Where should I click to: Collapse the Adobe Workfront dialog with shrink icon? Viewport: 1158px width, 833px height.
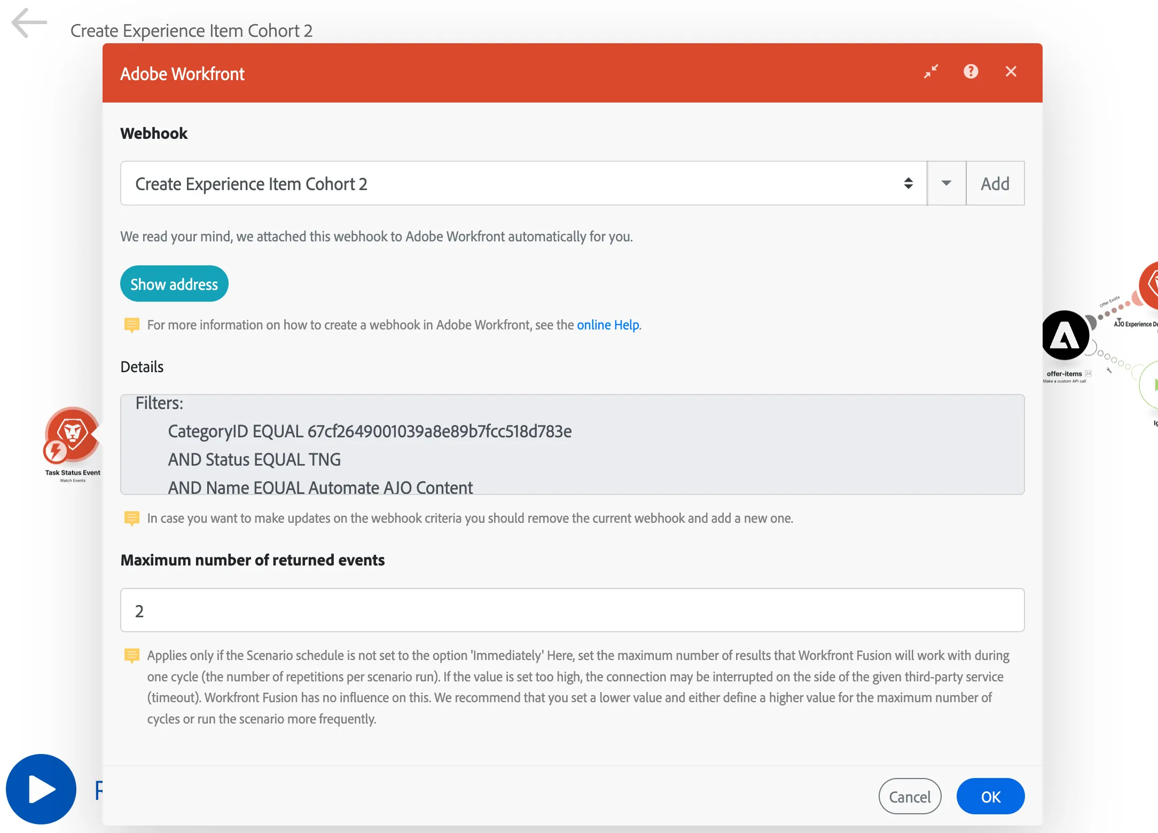click(931, 72)
